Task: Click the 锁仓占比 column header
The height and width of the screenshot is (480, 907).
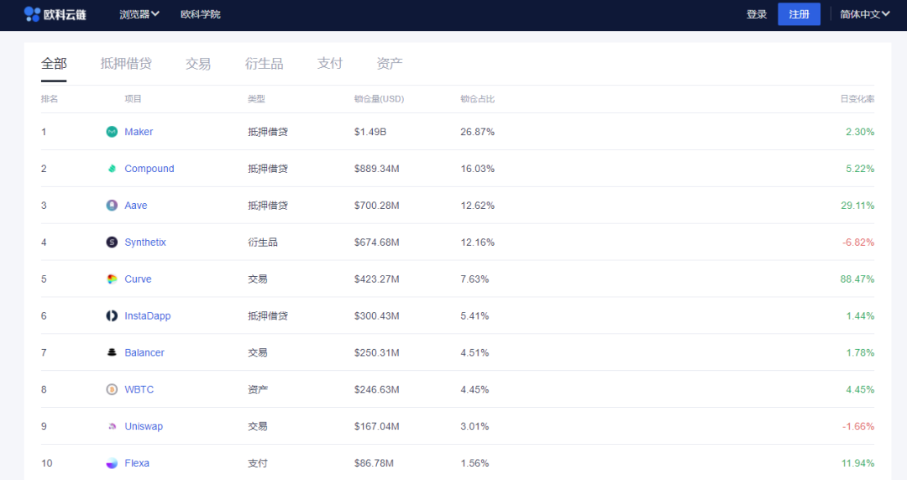Action: coord(477,99)
